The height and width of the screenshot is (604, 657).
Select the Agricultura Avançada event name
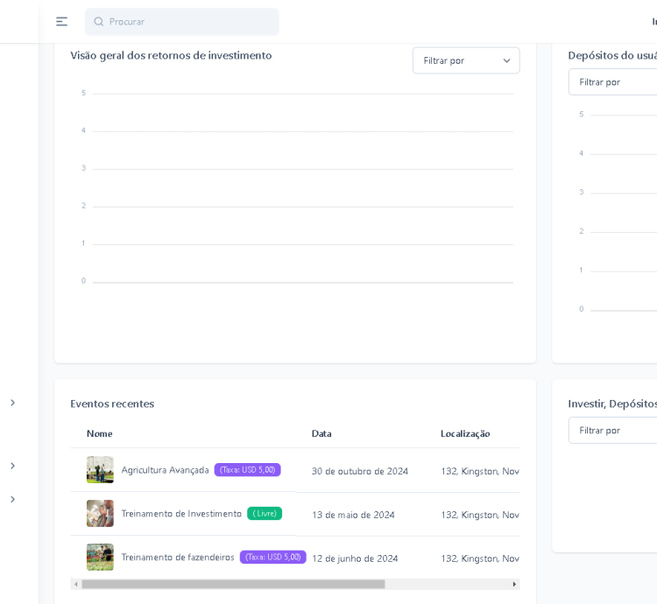coord(165,470)
